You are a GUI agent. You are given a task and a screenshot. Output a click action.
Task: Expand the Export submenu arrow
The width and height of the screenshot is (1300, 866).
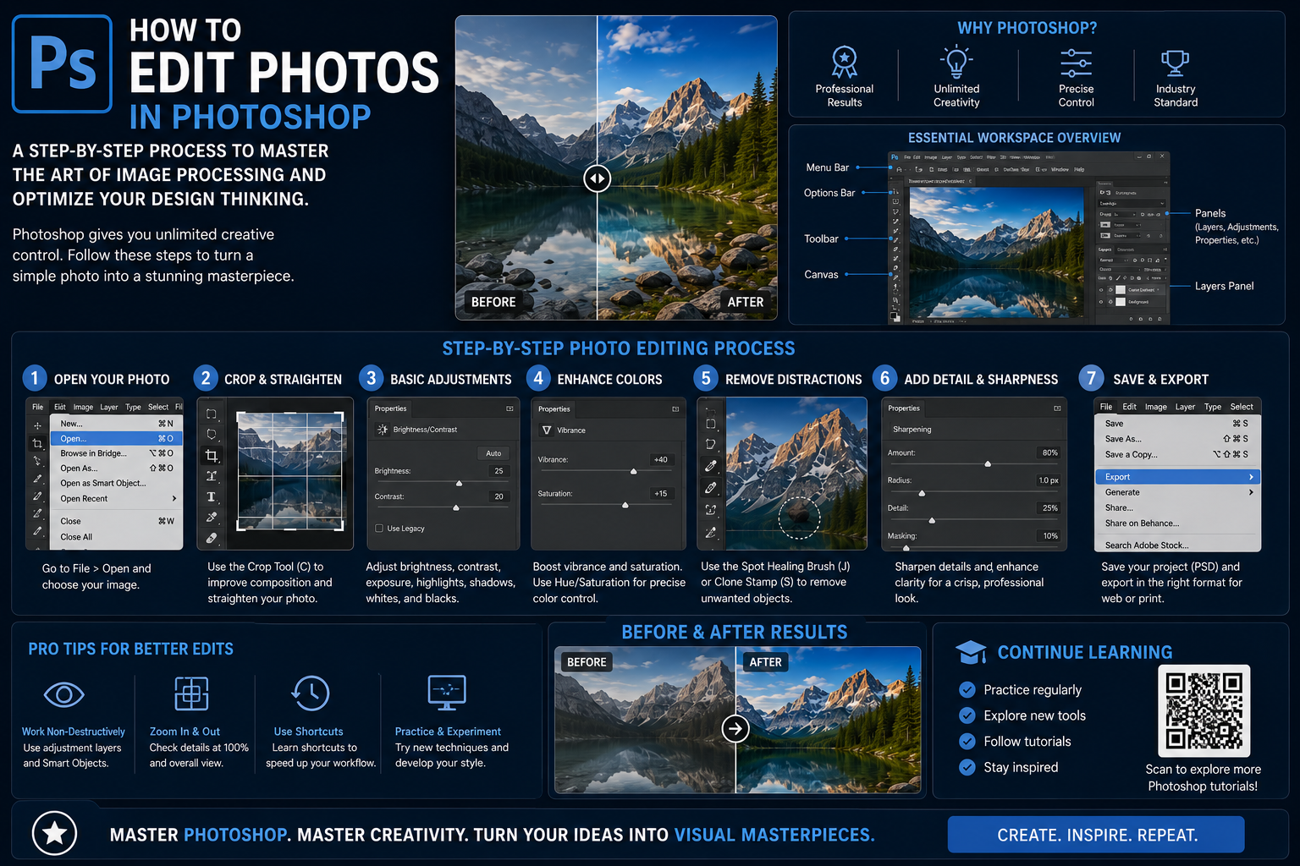pyautogui.click(x=1251, y=477)
